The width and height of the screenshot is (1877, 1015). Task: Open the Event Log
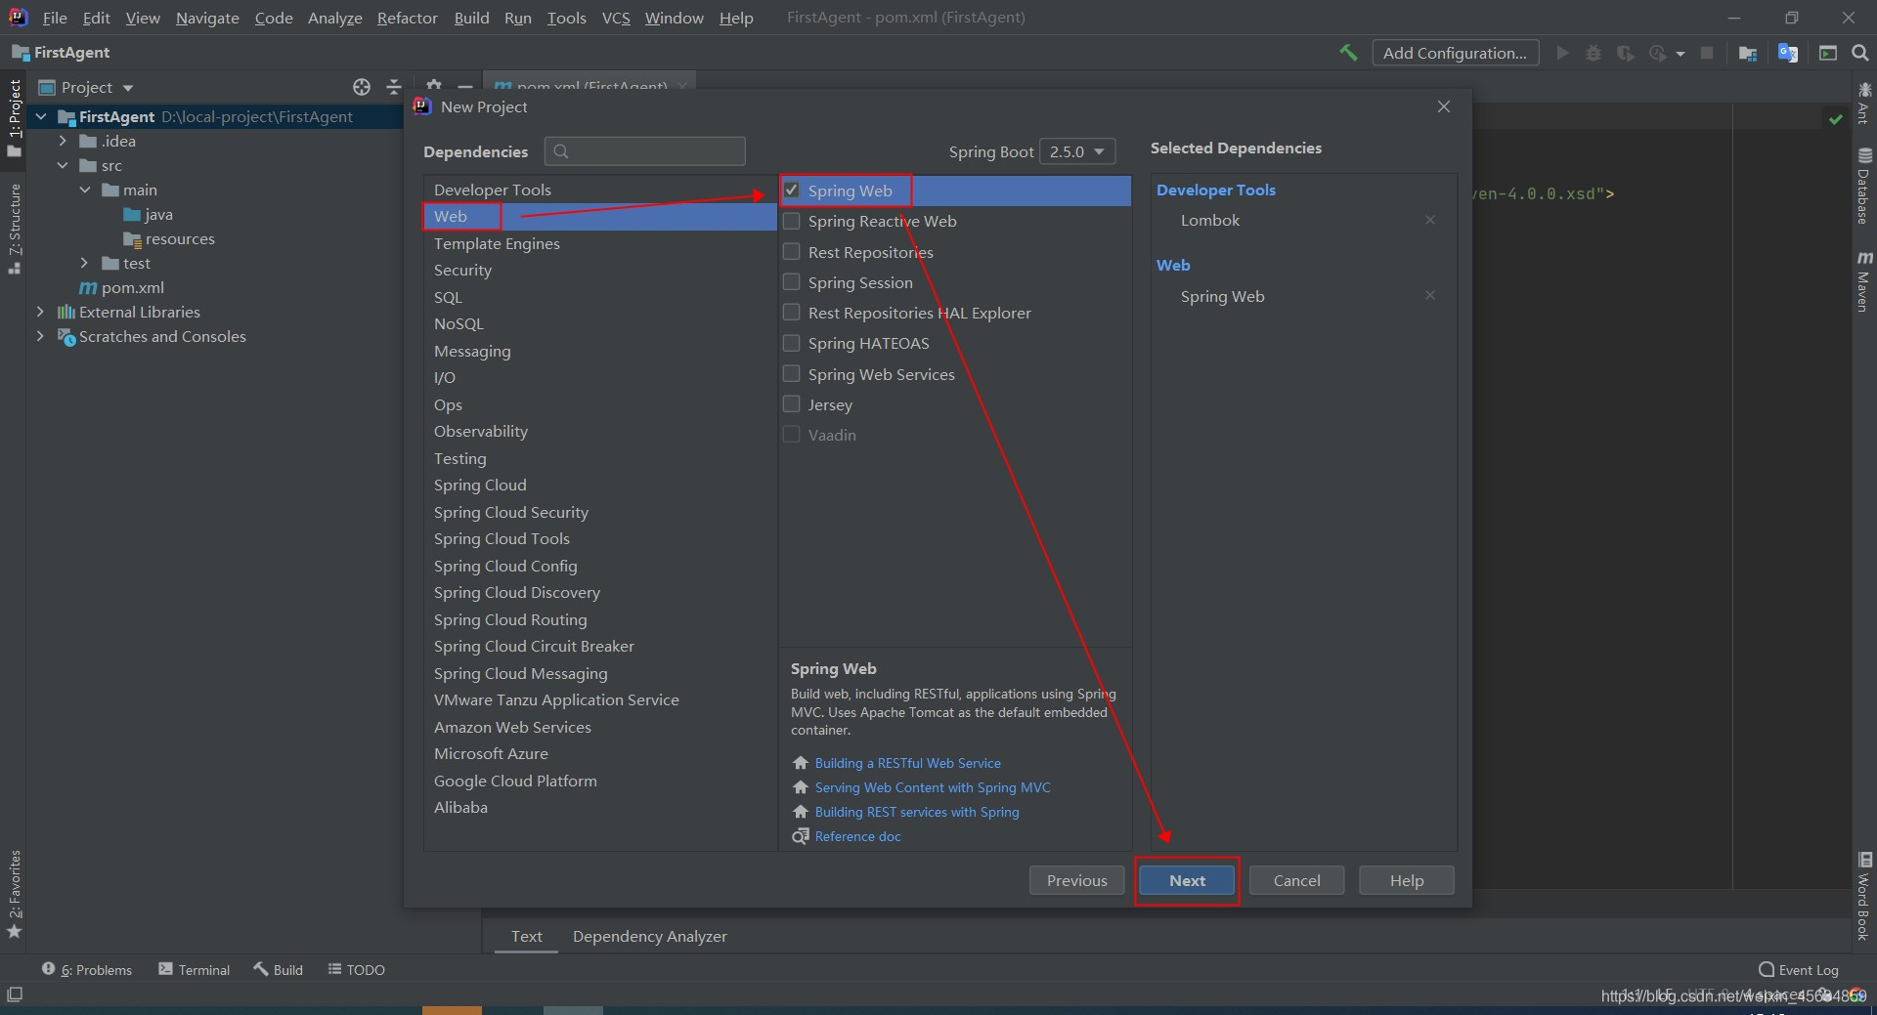[x=1799, y=970]
